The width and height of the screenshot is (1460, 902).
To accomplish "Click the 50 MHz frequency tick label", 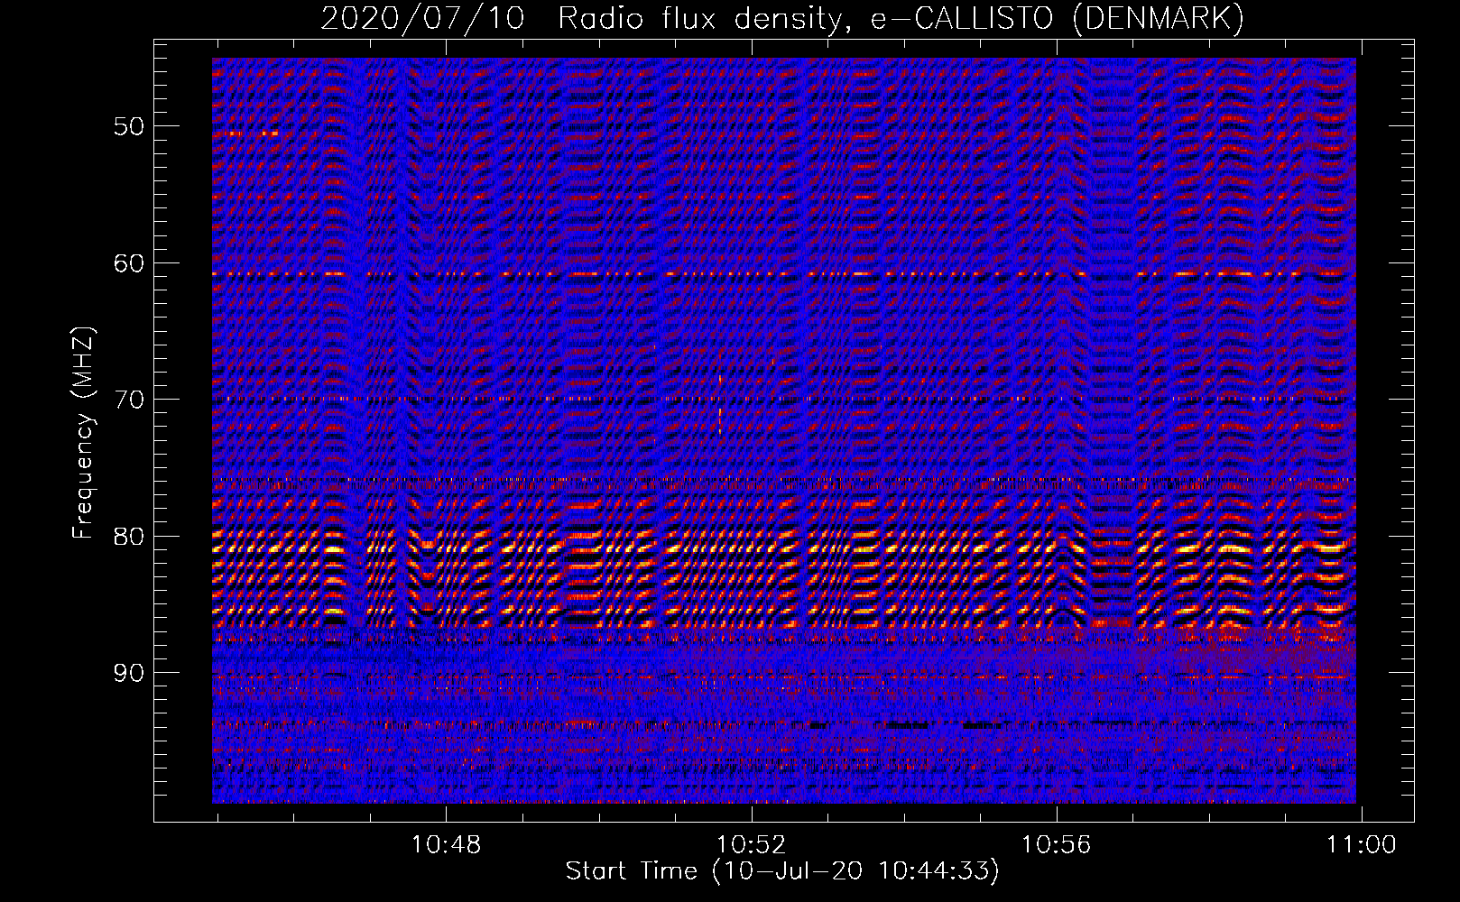I will 128,126.
